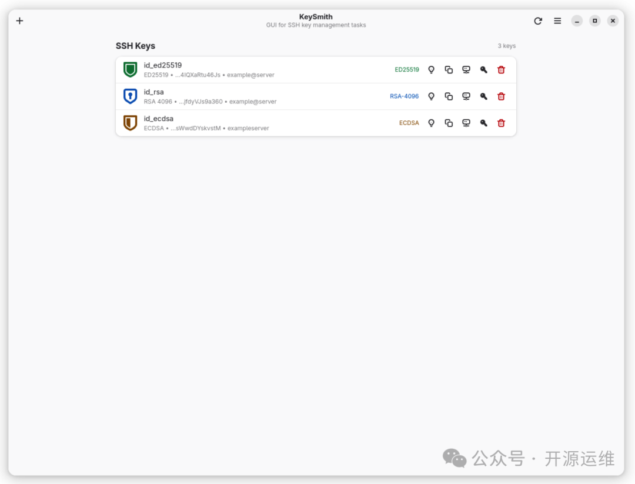Delete the id_rsa key
635x484 pixels.
[x=501, y=96]
